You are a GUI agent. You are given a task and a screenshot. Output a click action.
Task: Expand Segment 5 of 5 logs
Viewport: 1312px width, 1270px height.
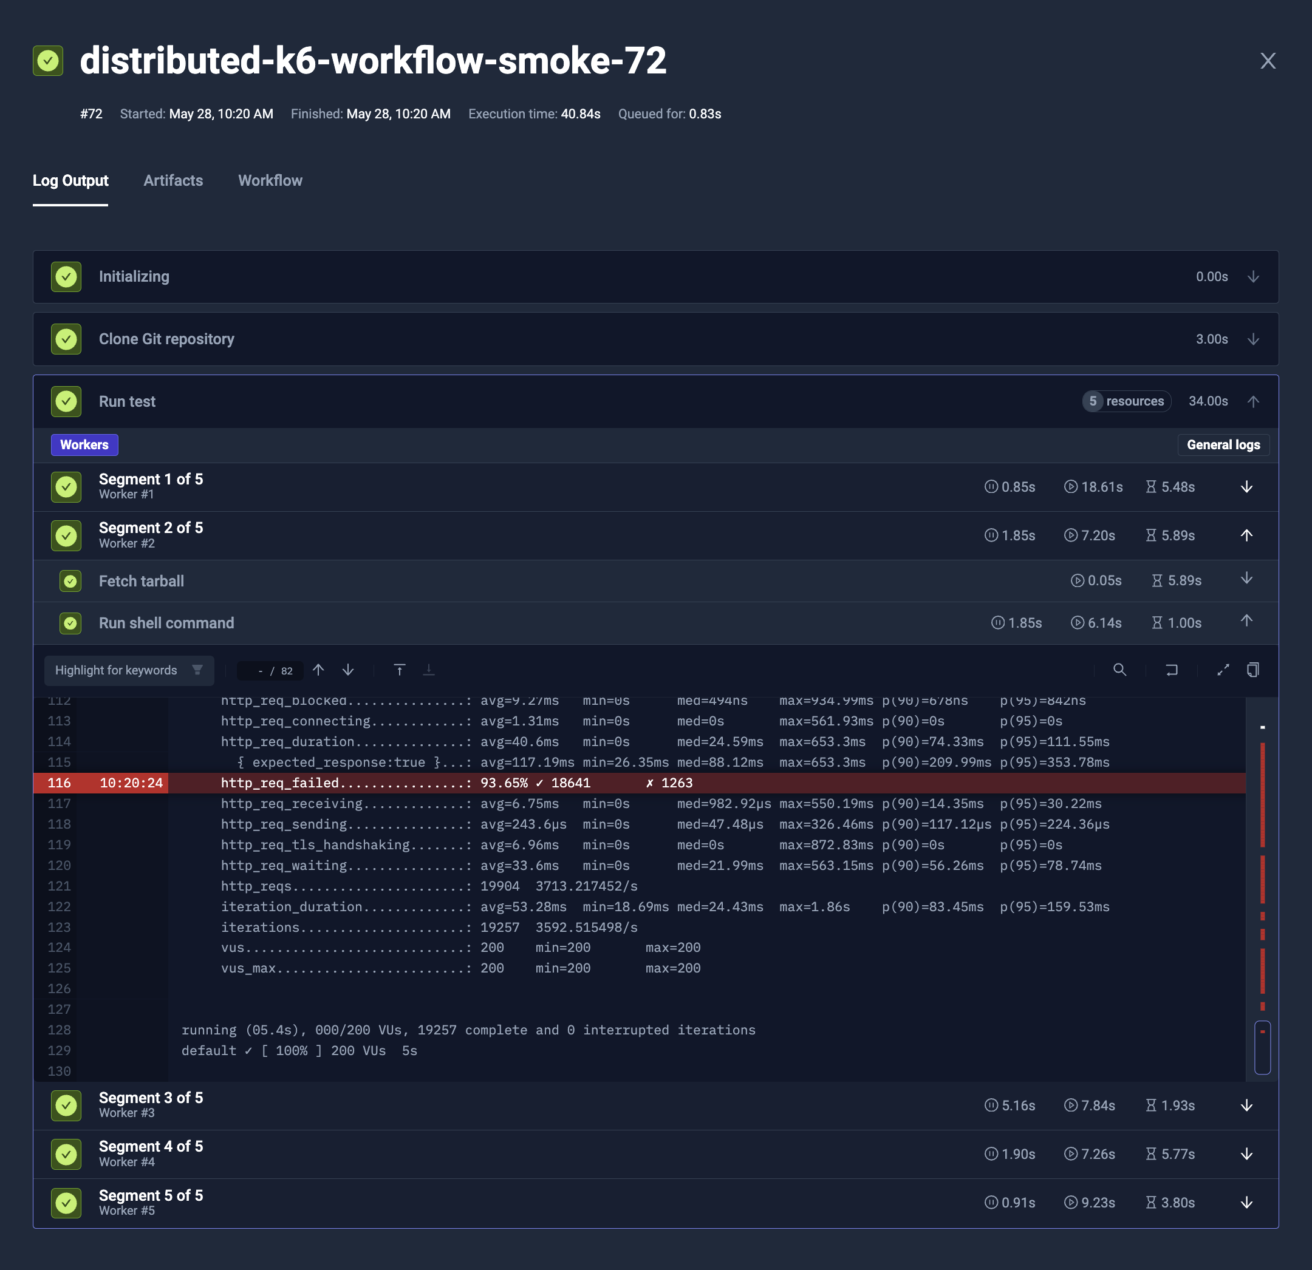point(1246,1202)
